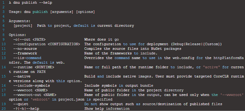Viewport: 245px width, 111px height.
Task: Click the '--native' option text
Action: (x=22, y=77)
